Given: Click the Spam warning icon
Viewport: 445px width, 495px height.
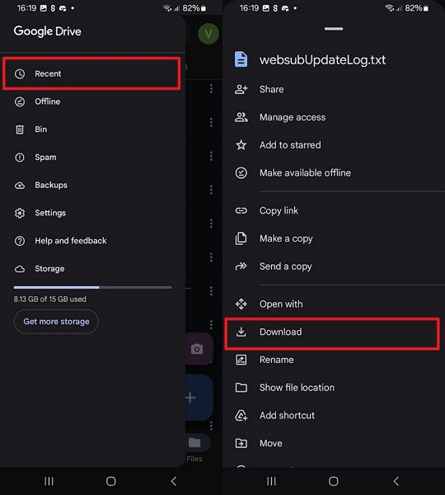Looking at the screenshot, I should tap(20, 158).
